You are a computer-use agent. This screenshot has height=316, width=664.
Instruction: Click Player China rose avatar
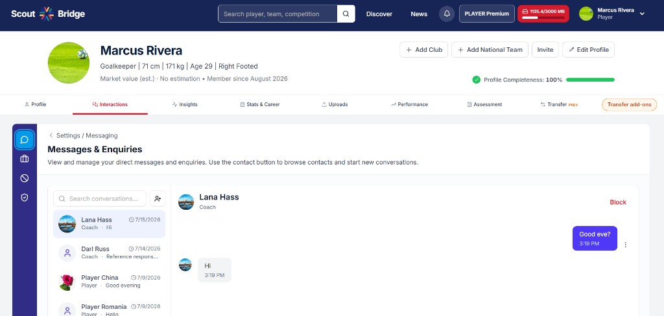(67, 282)
